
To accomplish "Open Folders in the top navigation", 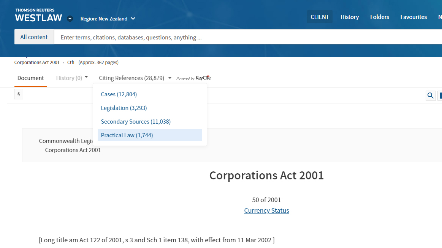I will 379,17.
